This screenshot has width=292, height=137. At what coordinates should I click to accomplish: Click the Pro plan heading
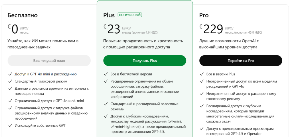pyautogui.click(x=204, y=15)
